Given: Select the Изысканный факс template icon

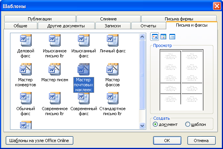Looking at the screenshot, I should point(84,40).
